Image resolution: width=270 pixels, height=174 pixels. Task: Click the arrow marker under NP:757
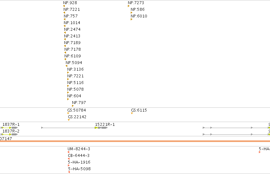point(64,19)
